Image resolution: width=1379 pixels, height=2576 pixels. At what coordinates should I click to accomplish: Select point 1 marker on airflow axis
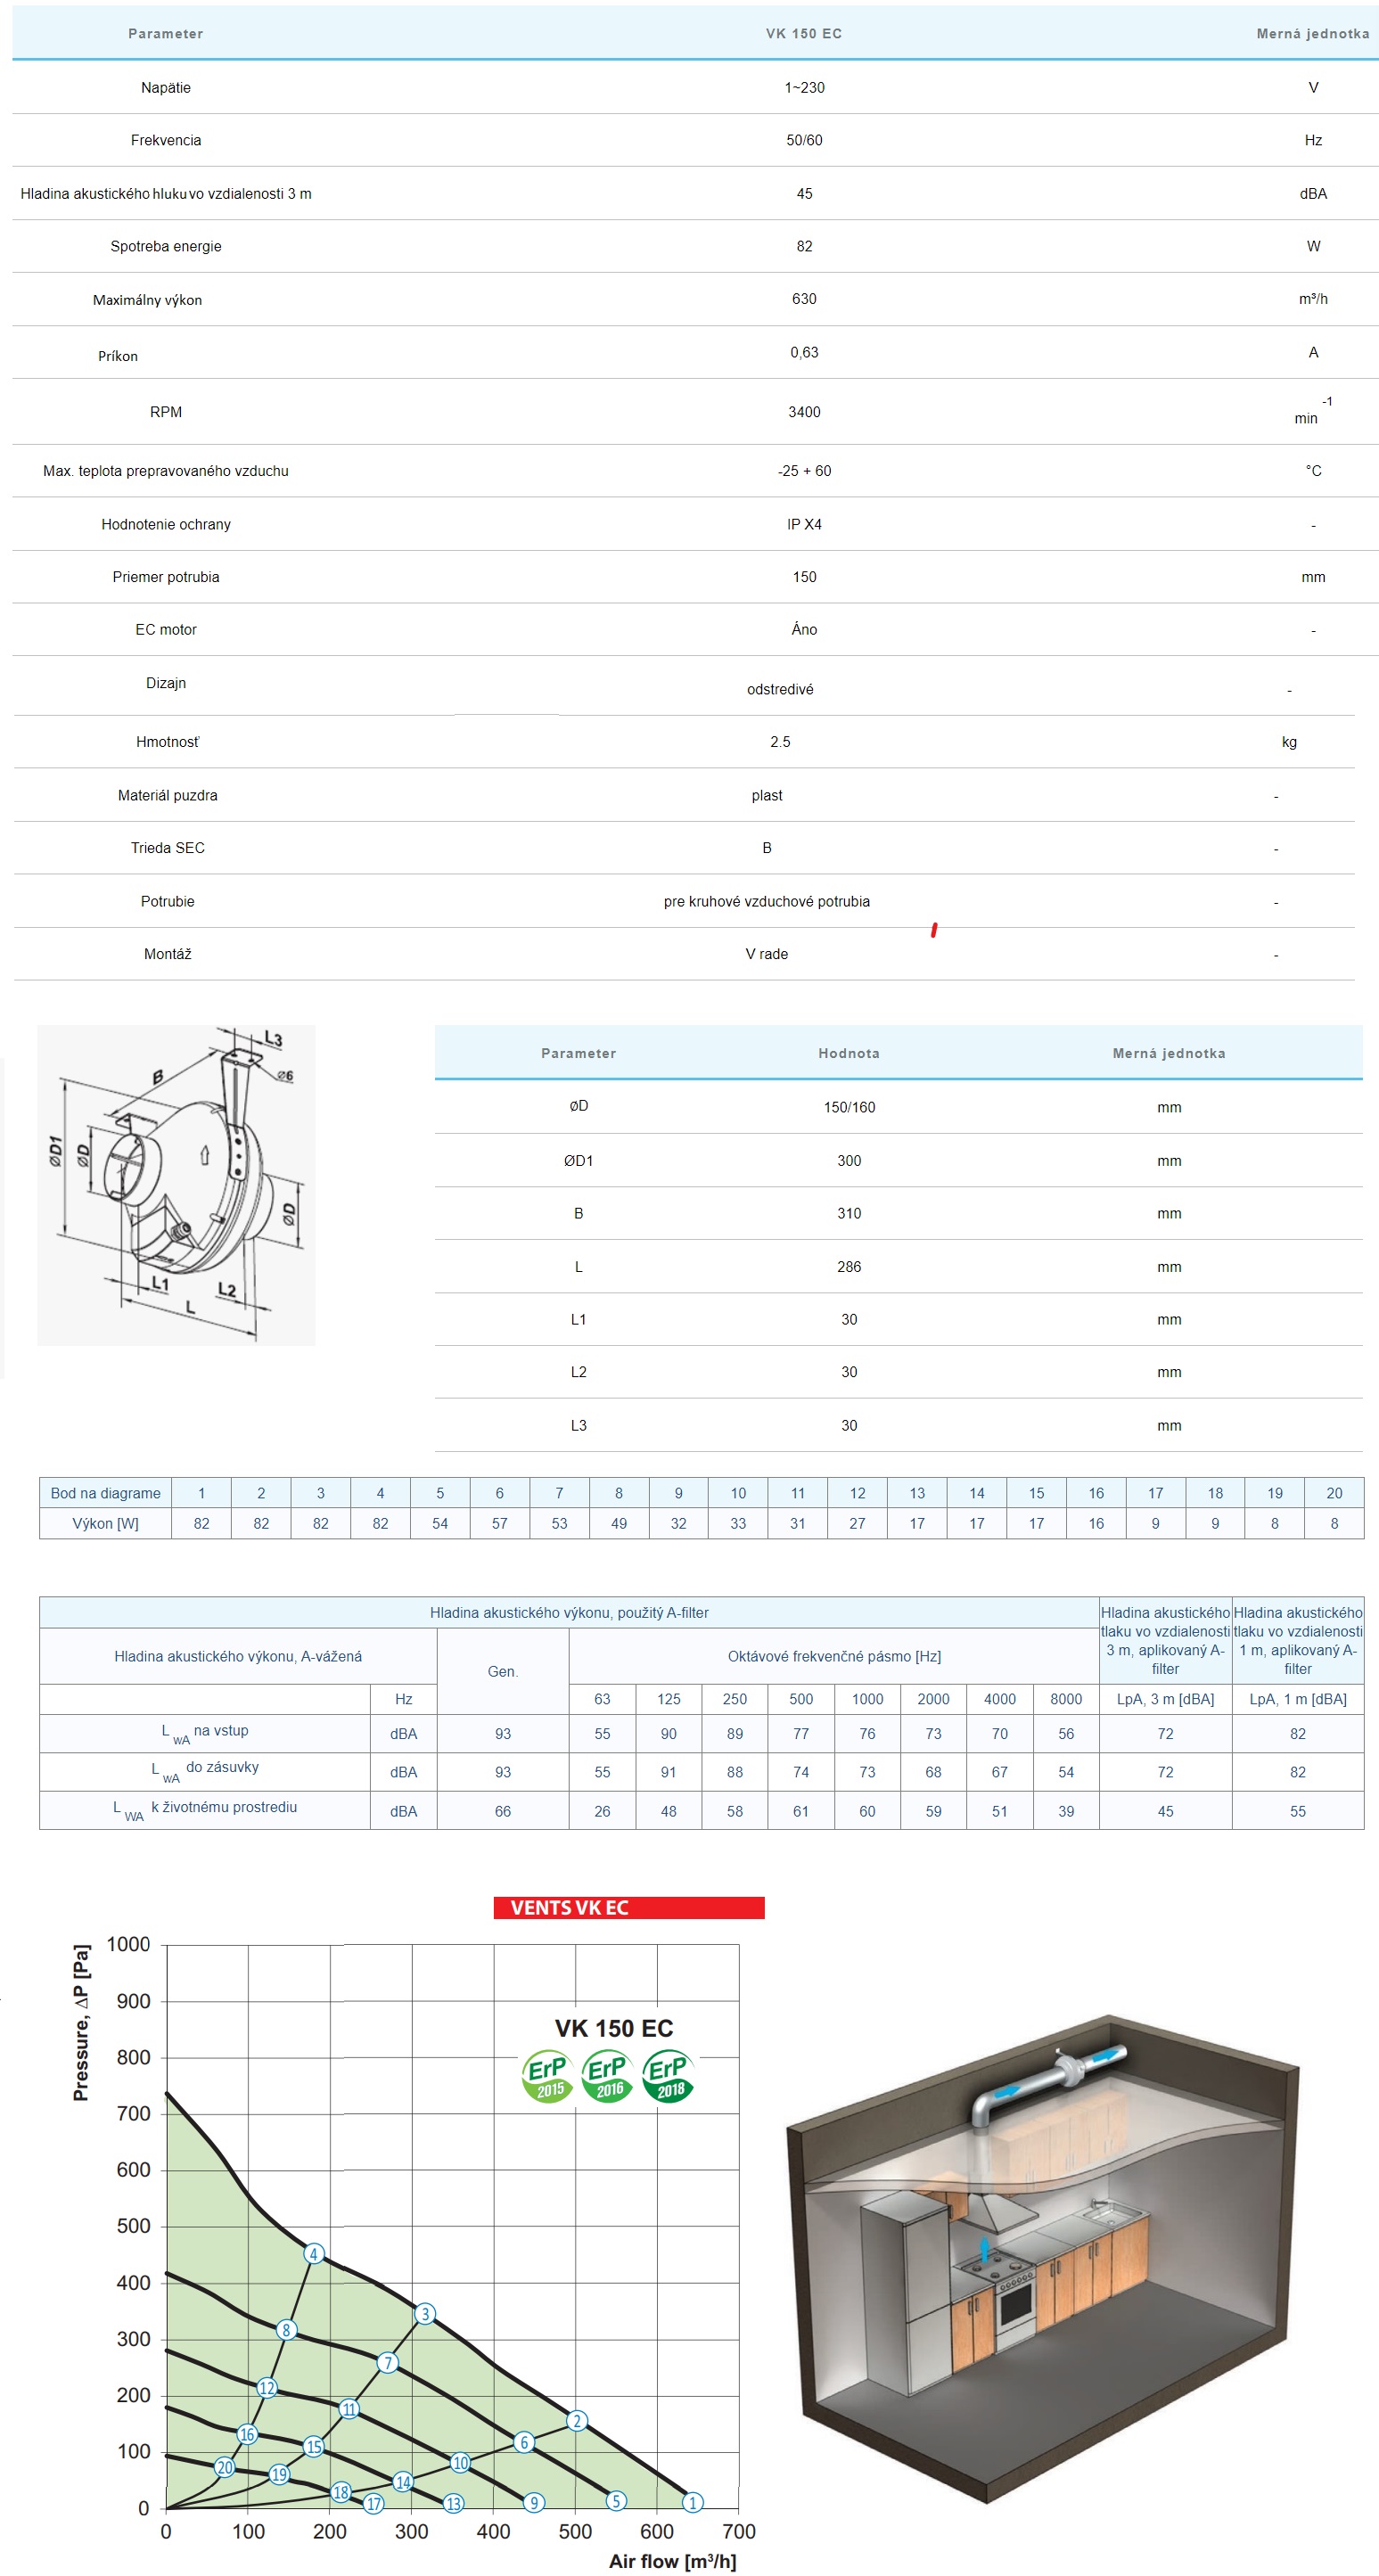pyautogui.click(x=693, y=2502)
